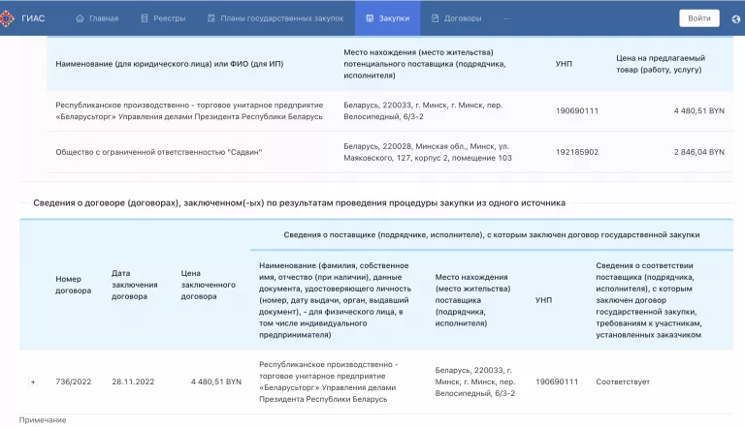Viewport: 745px width, 427px height.
Task: Open the language globe icon
Action: tap(735, 18)
